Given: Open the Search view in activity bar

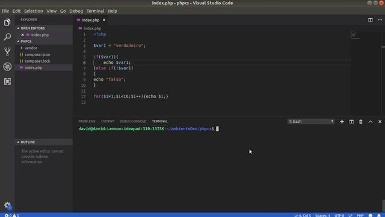Looking at the screenshot, I should click(x=7, y=37).
